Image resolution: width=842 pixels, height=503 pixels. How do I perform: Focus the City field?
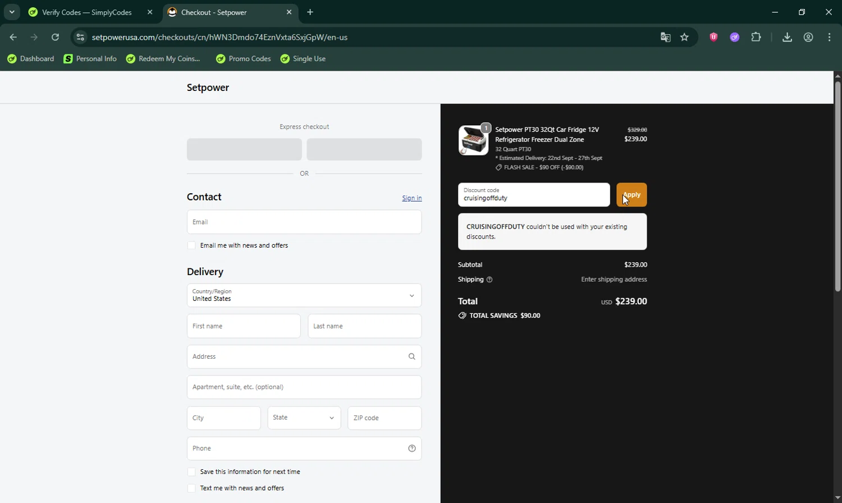click(x=223, y=418)
